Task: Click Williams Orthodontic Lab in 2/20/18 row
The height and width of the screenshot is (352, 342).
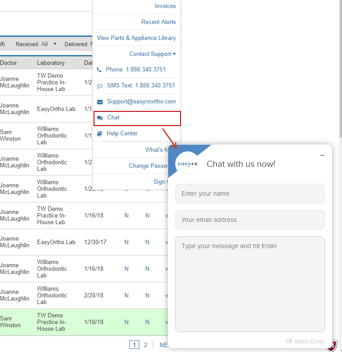Action: pyautogui.click(x=52, y=296)
